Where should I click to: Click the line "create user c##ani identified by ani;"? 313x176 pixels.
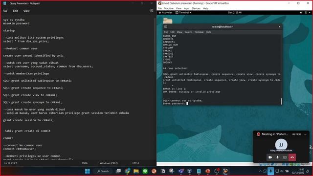(x=33, y=55)
